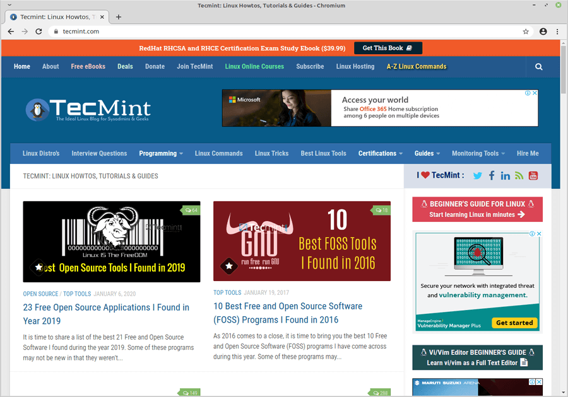Open Interview Questions category
568x397 pixels.
coord(99,154)
